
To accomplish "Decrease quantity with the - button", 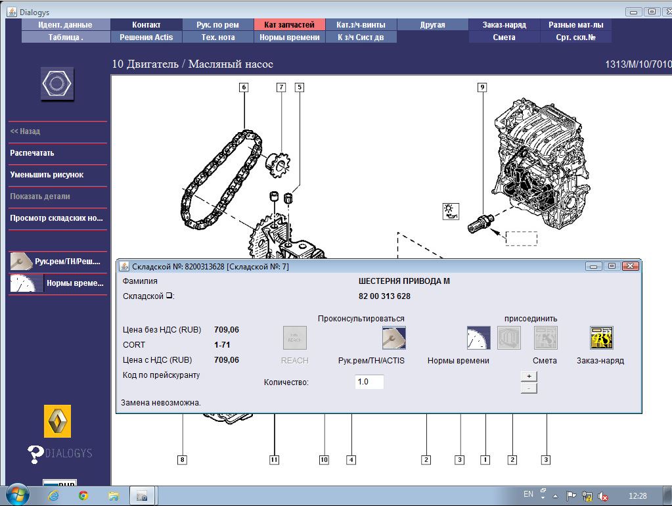I will [x=529, y=388].
